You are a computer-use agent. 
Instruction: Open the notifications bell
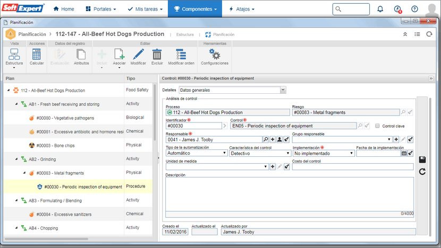(380, 9)
